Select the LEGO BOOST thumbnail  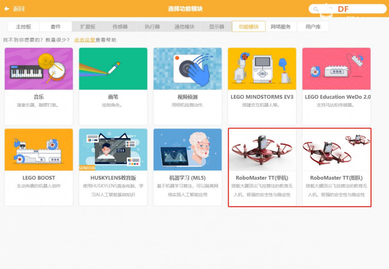[39, 150]
